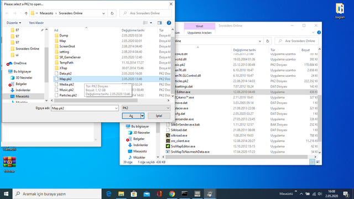
Task: Select the TempPath folder
Action: pos(66,62)
